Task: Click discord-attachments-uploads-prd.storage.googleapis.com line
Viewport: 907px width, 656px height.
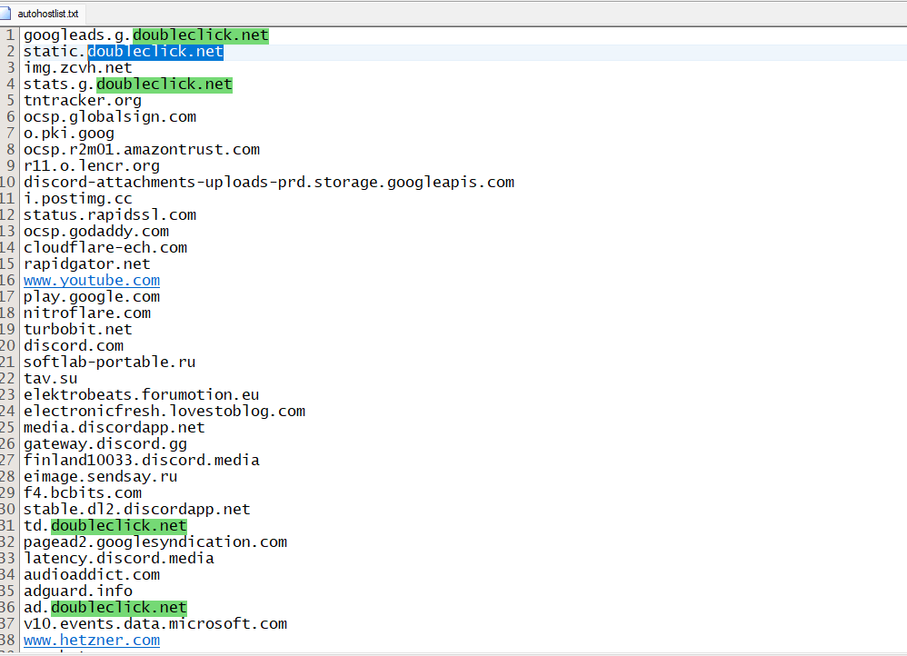Action: pos(269,183)
